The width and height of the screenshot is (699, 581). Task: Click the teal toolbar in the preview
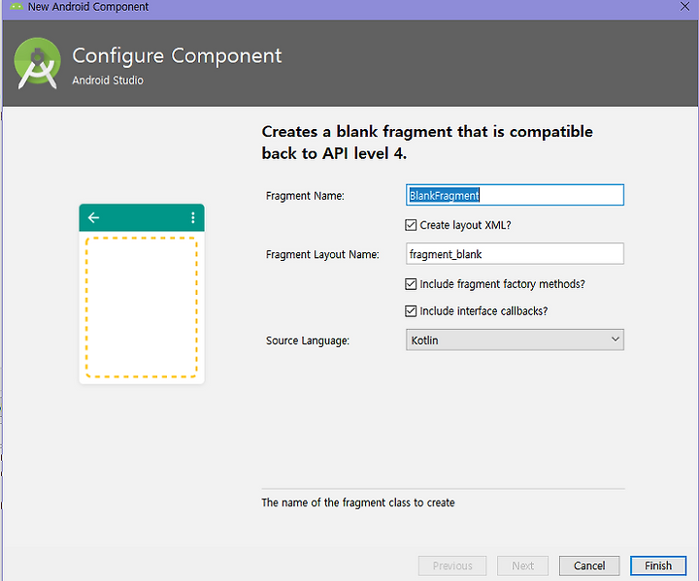(x=142, y=217)
